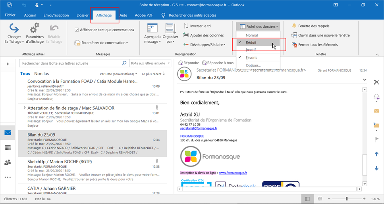Click reading pane horizontal scrollbar right arrow

click(x=359, y=189)
